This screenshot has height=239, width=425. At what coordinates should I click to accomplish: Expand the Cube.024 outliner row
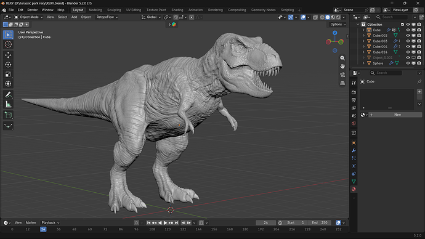[363, 52]
